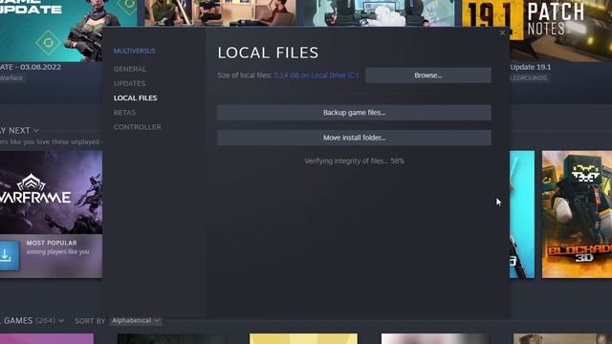
Task: Open the Warframe game thumbnail
Action: pos(51,192)
